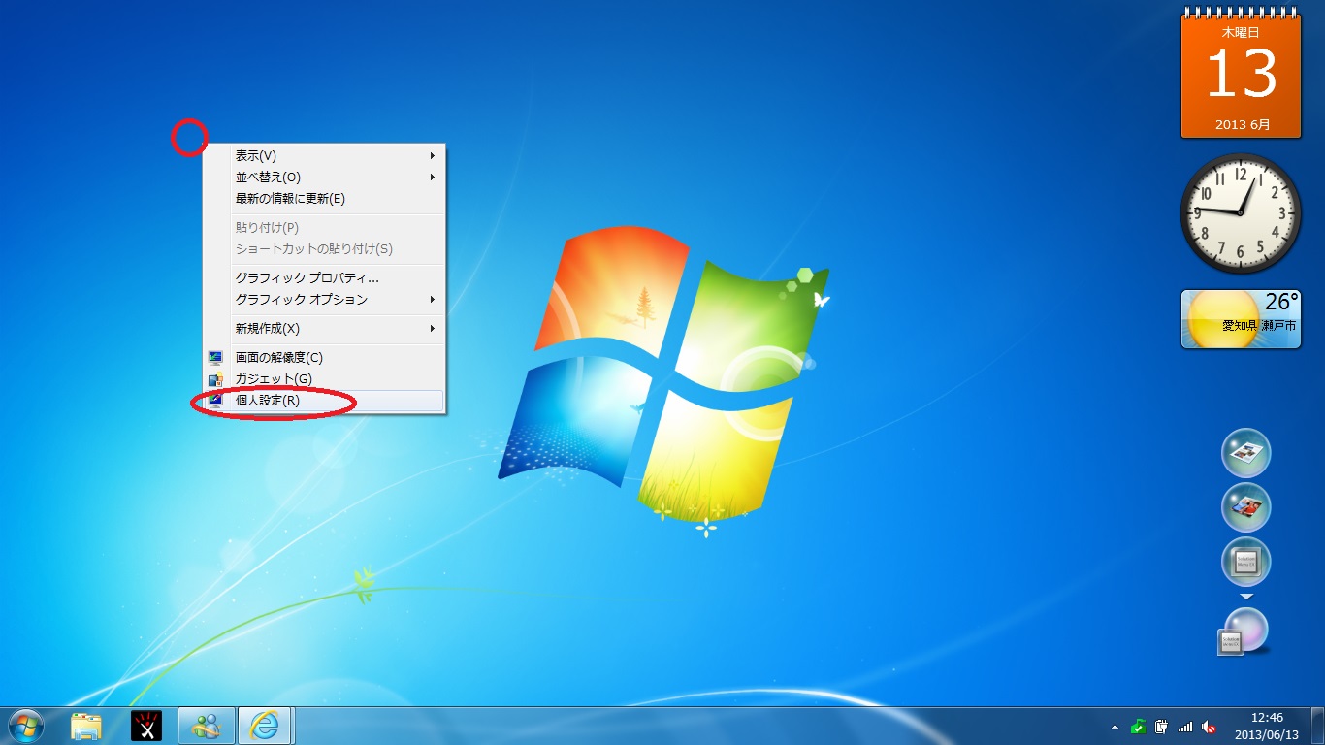Click the date 2013/06/13 in tray

pos(1267,734)
